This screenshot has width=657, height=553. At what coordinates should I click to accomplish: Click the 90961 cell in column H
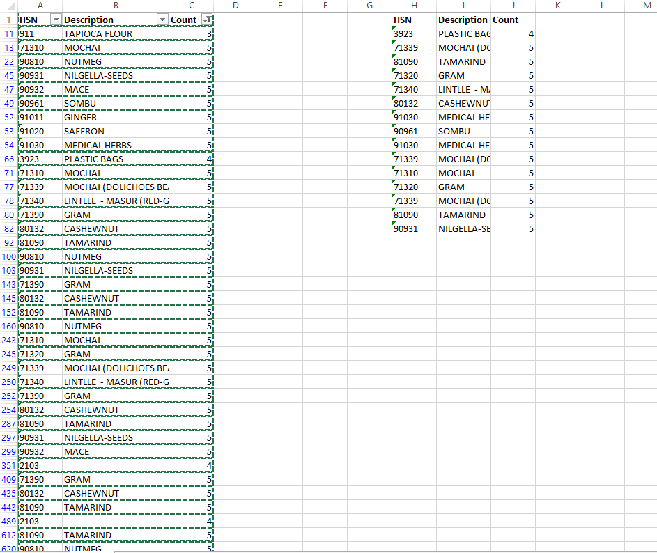tap(414, 131)
